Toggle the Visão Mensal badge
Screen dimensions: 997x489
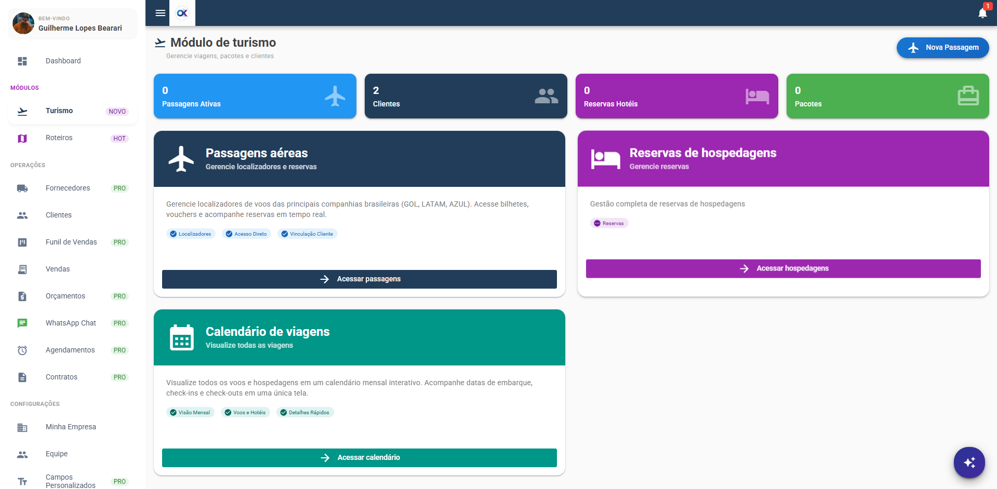click(190, 412)
